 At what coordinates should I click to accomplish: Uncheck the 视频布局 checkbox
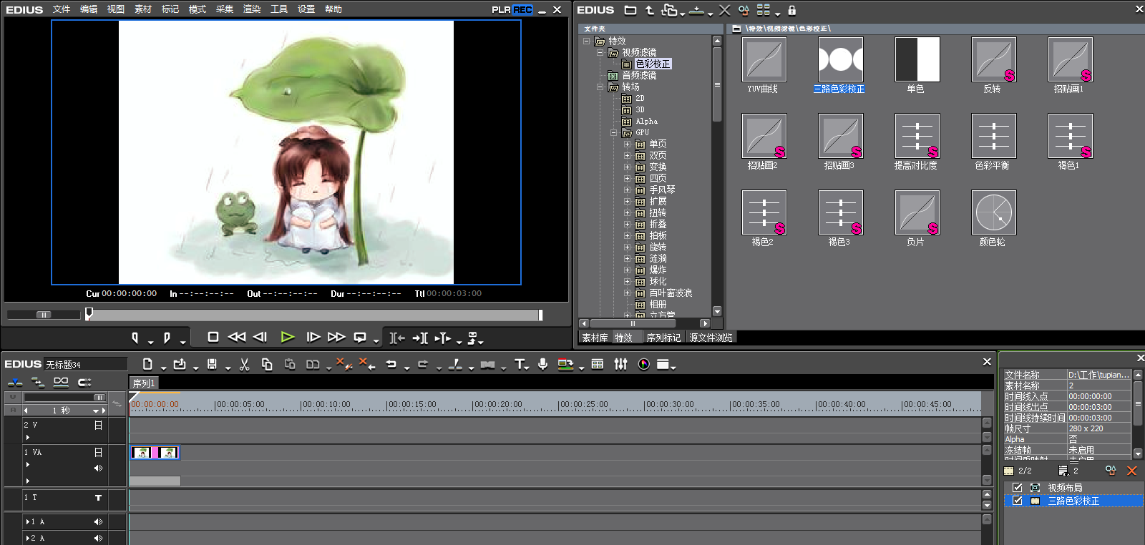click(x=1017, y=488)
